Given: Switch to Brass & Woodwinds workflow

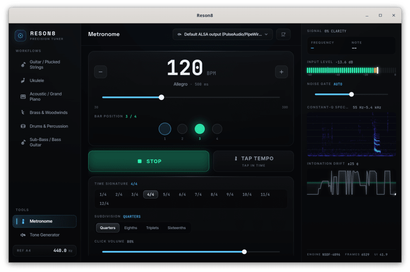Looking at the screenshot, I should coord(45,112).
